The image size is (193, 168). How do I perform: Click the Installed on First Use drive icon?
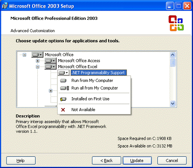coord(63,99)
